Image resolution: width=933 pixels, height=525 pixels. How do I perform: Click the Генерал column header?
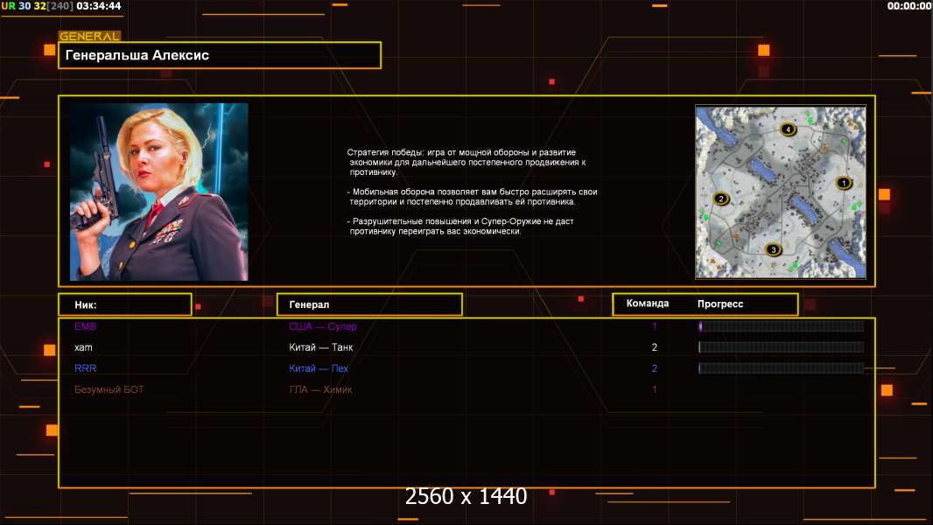point(369,304)
